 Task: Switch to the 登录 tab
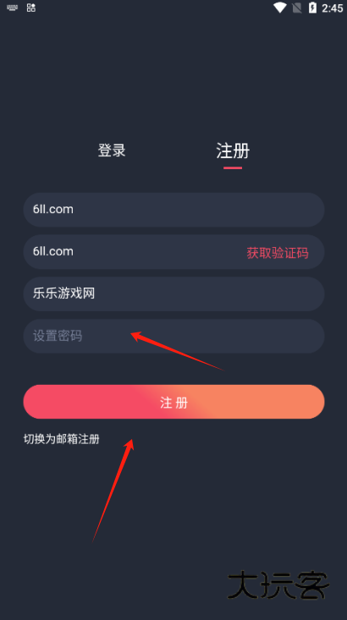click(x=112, y=151)
